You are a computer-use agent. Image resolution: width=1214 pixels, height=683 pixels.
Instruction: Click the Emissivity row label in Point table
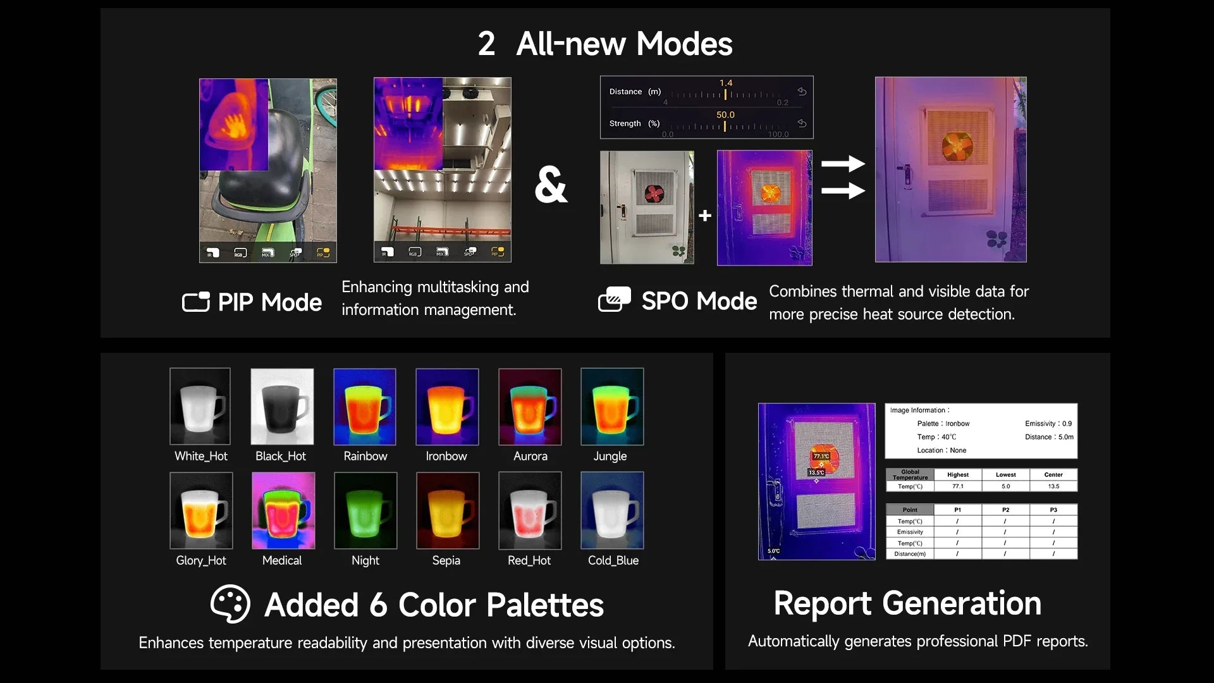point(910,532)
